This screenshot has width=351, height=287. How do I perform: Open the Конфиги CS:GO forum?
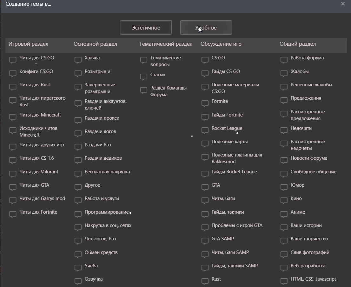(x=36, y=71)
